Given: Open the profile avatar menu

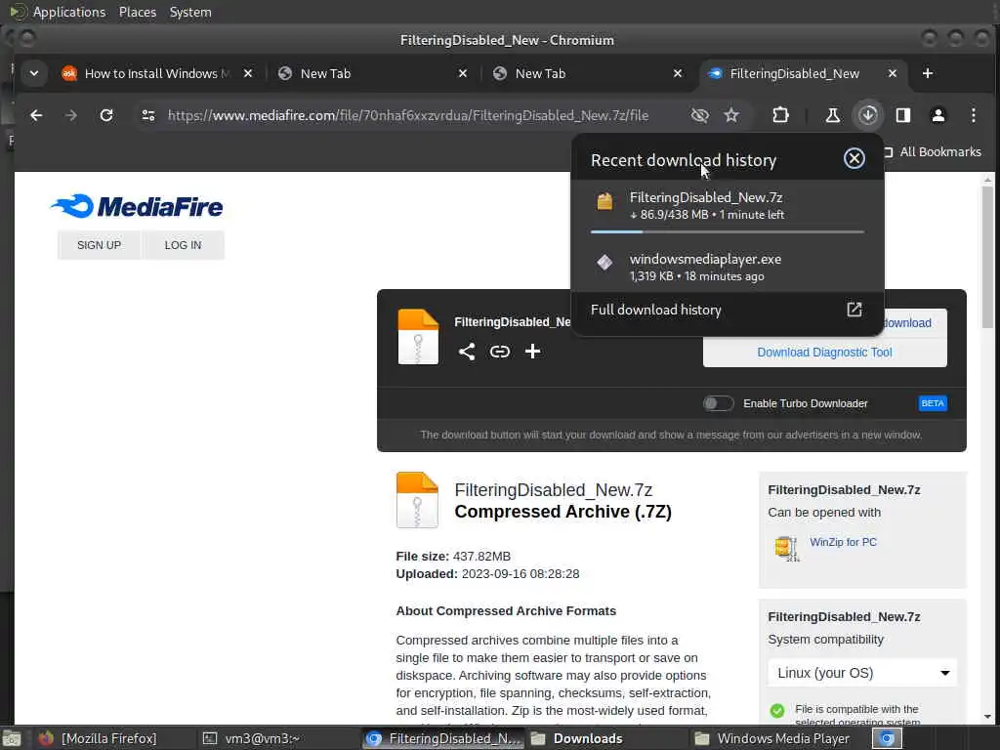Looking at the screenshot, I should click(x=938, y=115).
